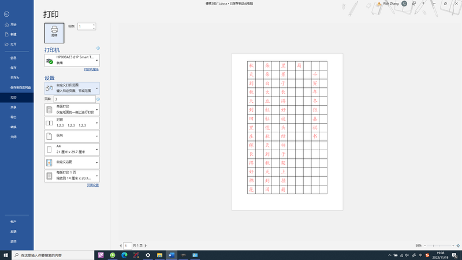Click the 页面设置 page setup link
Viewport: 462px width, 260px height.
click(x=92, y=185)
